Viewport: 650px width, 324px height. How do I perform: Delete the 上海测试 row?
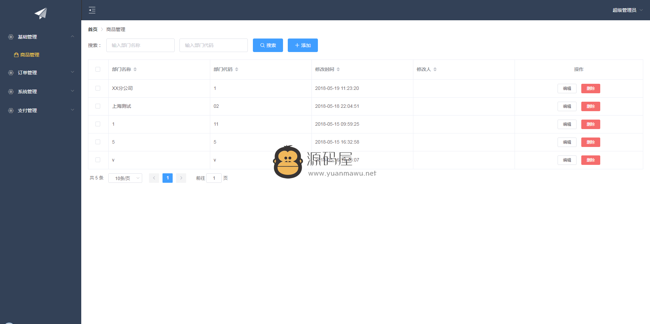coord(591,106)
